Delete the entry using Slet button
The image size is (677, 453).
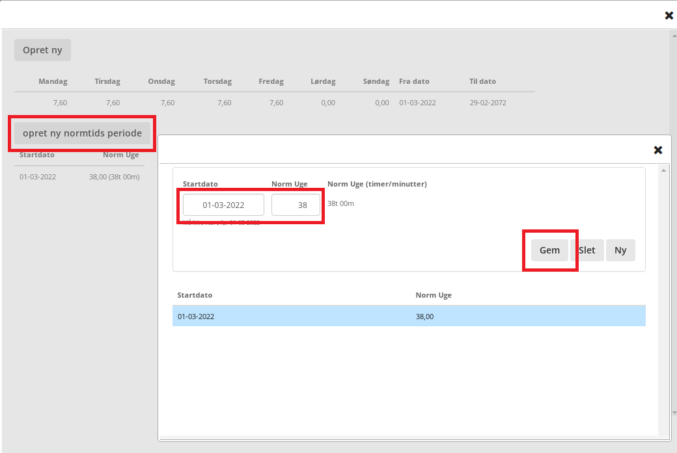point(587,250)
